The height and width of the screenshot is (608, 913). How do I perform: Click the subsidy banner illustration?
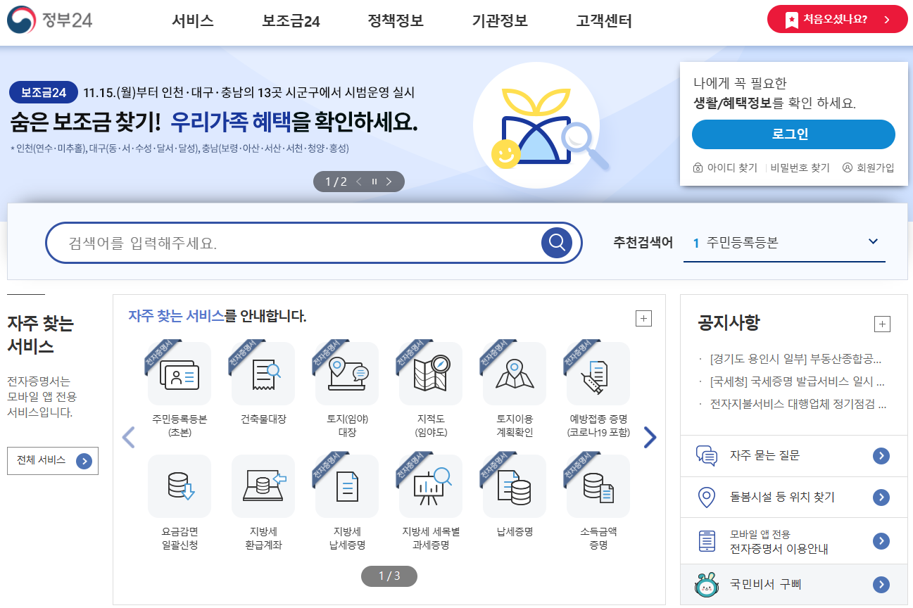[541, 125]
